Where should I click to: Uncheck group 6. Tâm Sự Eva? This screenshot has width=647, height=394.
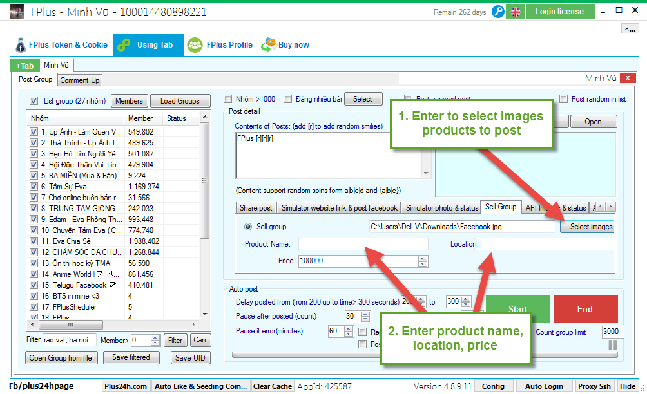(34, 187)
